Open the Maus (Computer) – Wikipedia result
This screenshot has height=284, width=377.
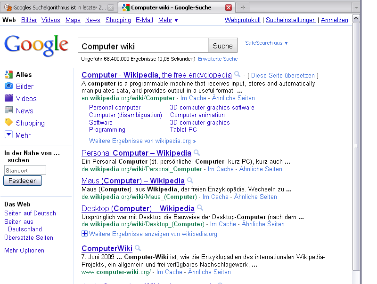[133, 181]
